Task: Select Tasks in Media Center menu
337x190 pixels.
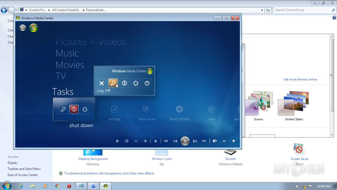Action: (63, 92)
